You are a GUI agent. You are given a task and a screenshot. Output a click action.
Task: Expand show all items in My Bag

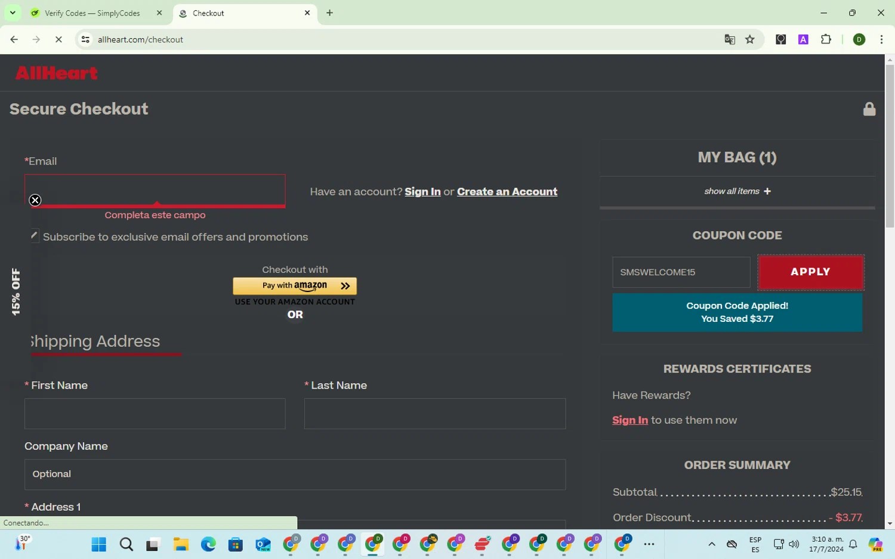click(737, 191)
